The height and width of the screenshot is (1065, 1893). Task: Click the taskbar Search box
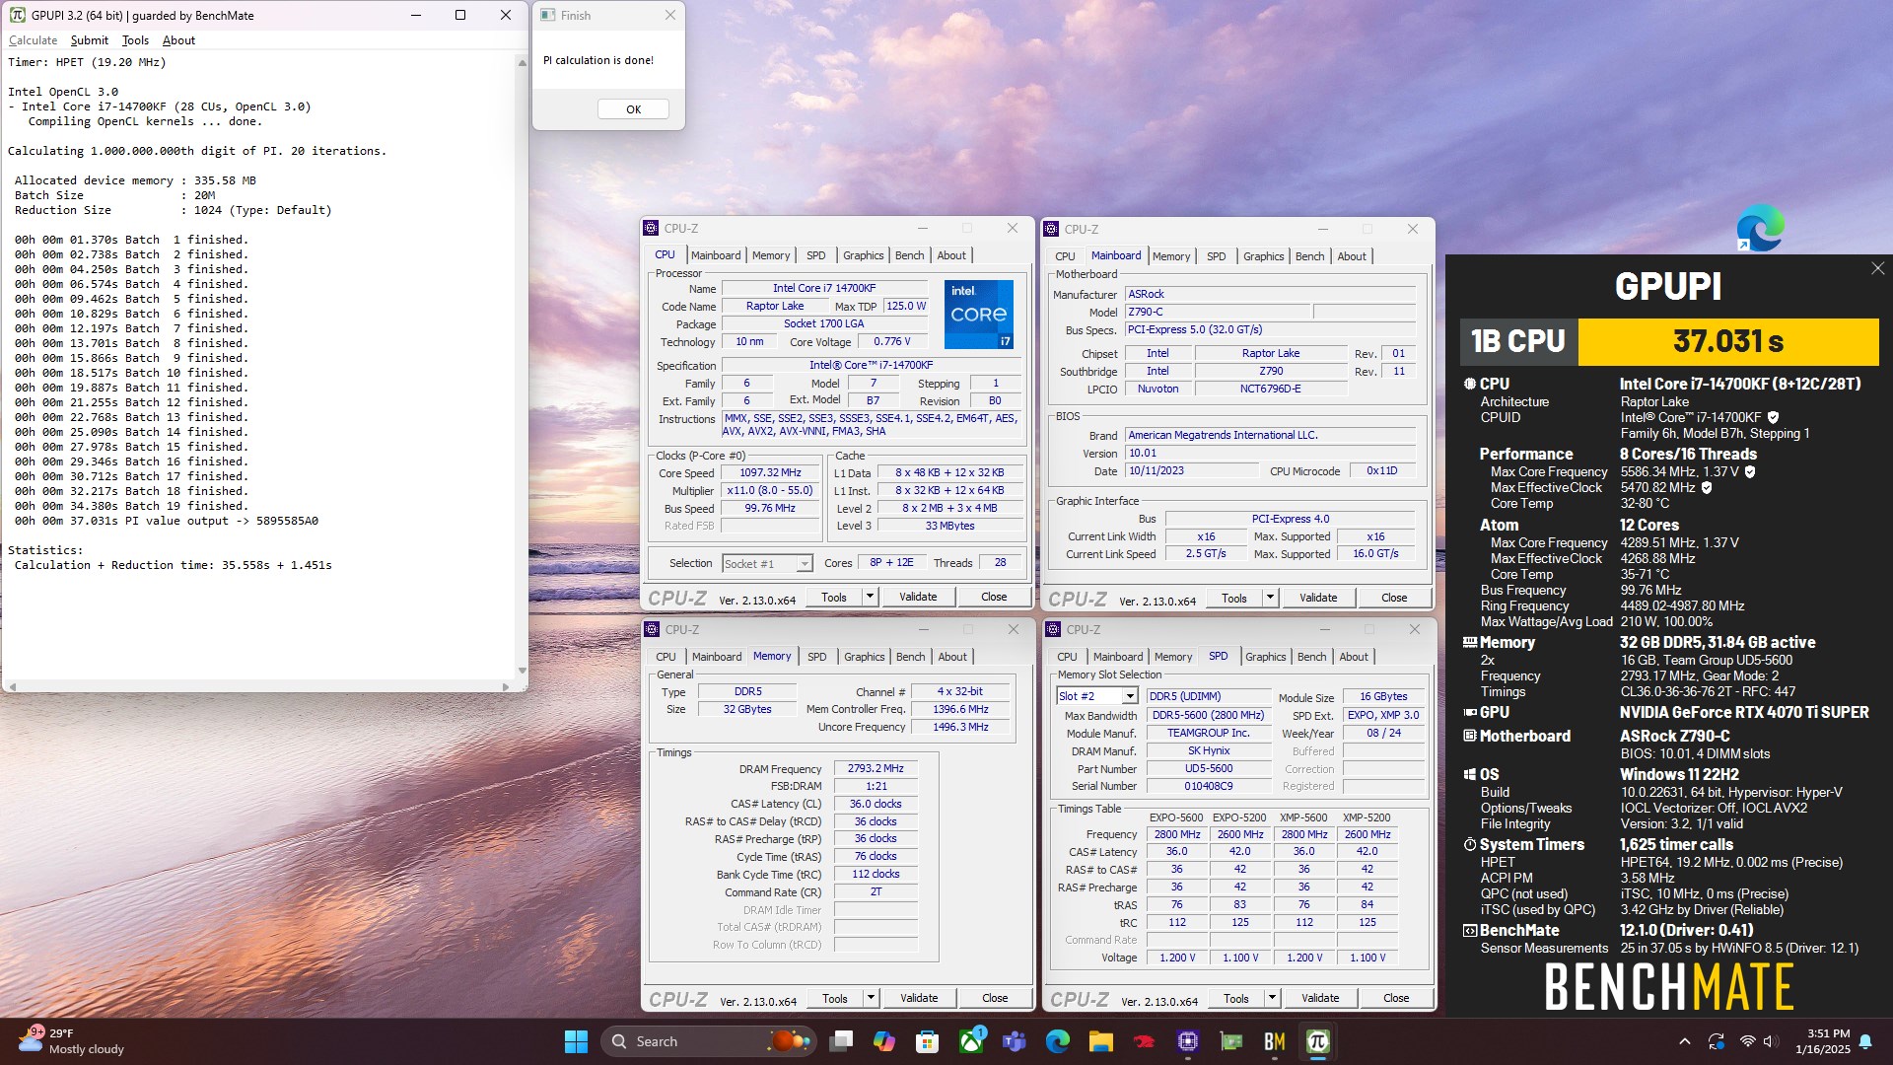coord(710,1041)
